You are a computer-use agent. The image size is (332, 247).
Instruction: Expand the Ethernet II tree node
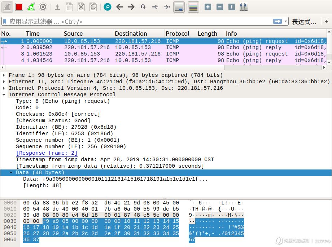click(x=4, y=81)
